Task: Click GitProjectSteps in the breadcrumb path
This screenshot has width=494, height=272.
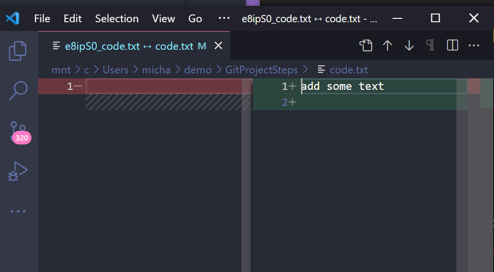Action: [x=261, y=70]
